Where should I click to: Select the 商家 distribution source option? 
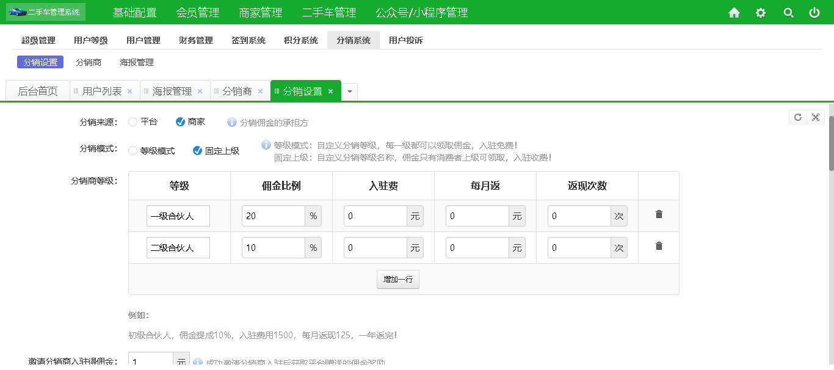coord(180,122)
